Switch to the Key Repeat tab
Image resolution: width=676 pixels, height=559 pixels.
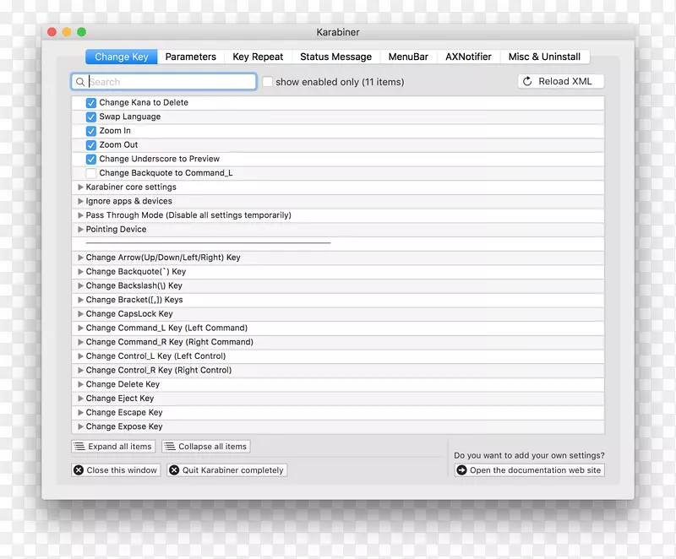pos(258,57)
